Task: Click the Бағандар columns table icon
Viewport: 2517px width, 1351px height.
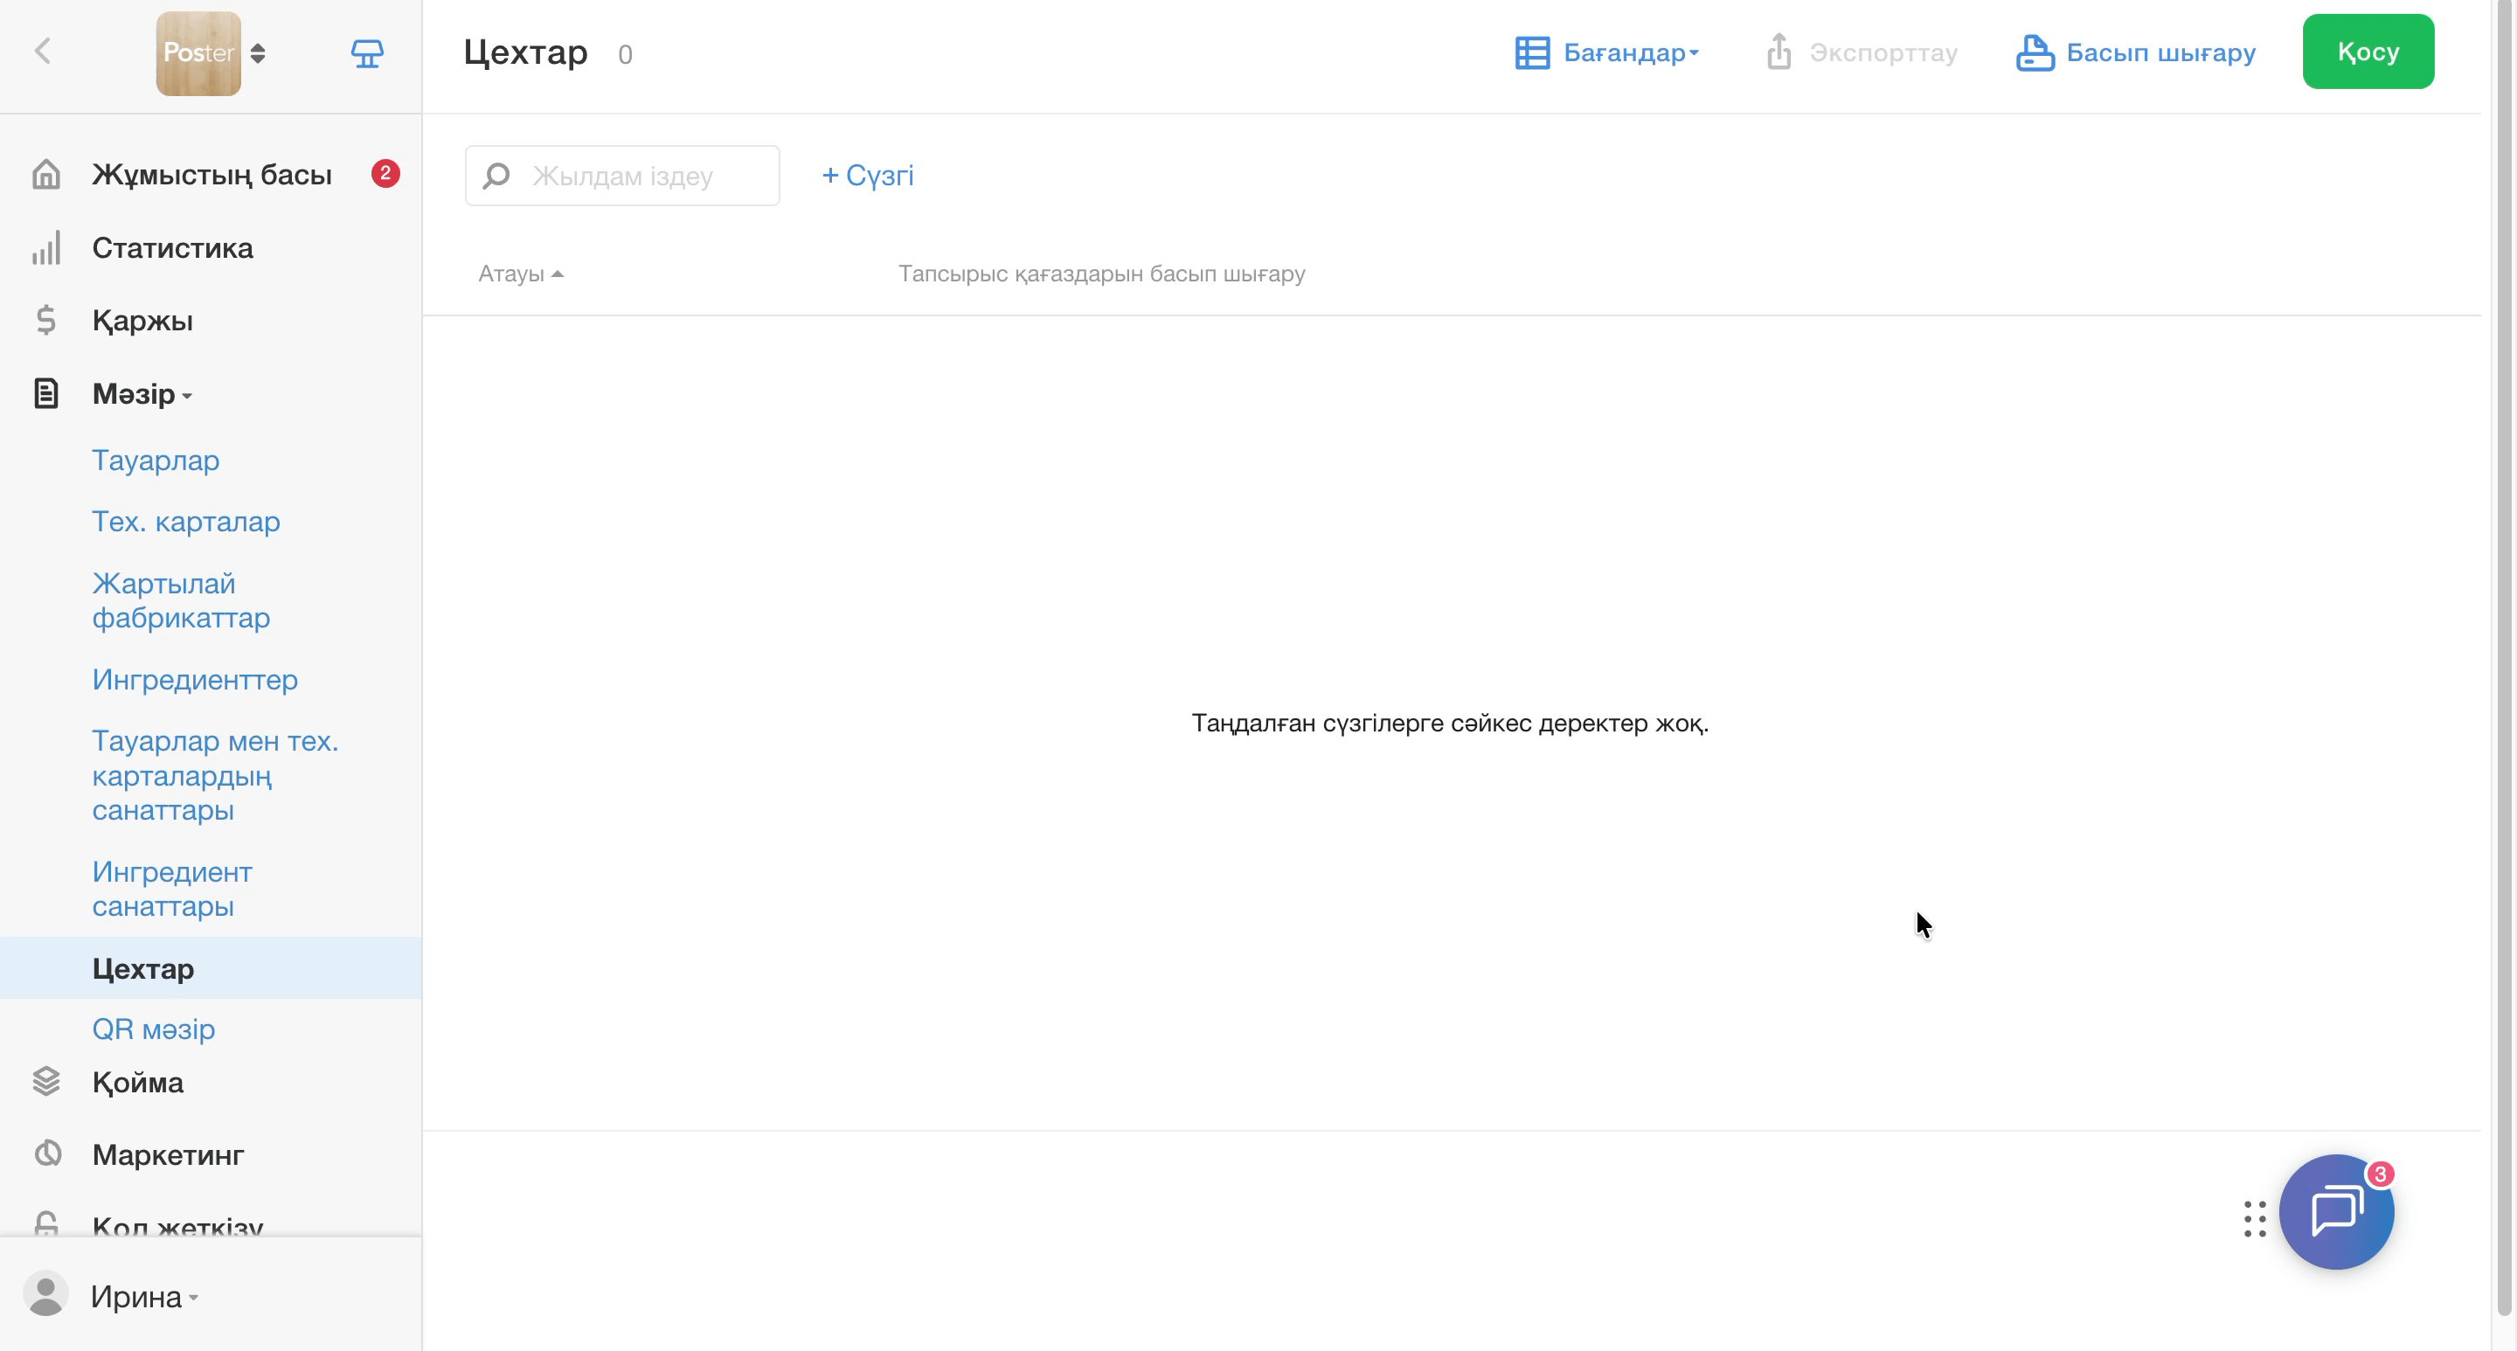Action: point(1532,52)
